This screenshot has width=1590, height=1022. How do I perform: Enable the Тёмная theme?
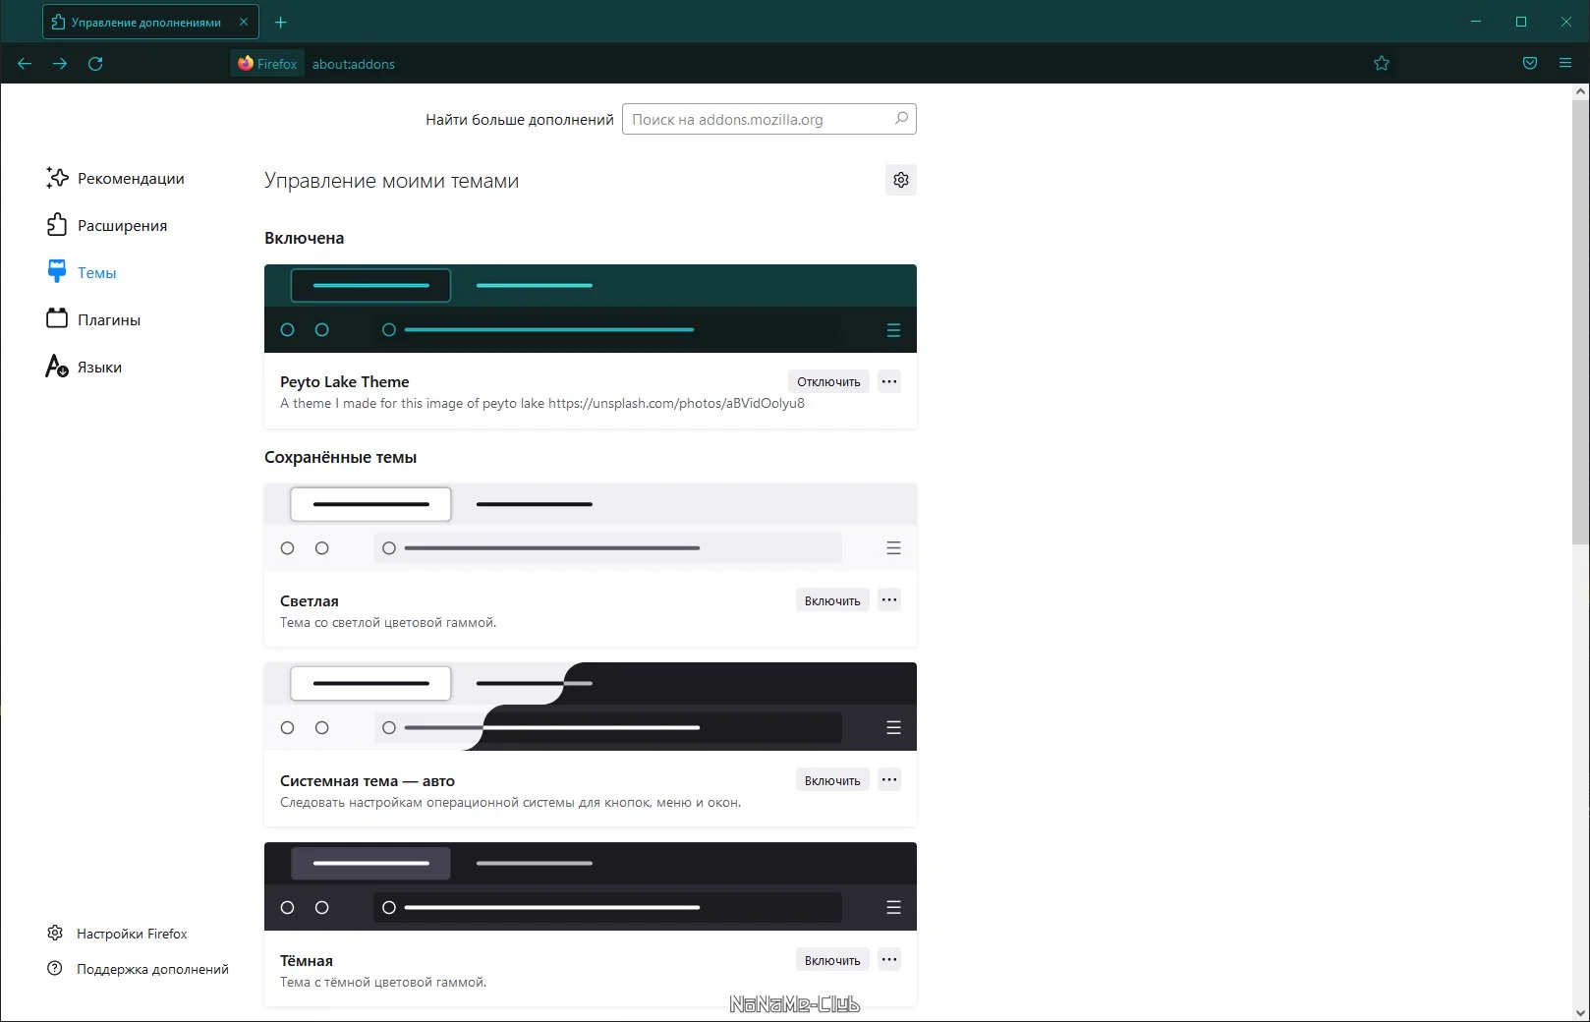(x=832, y=960)
